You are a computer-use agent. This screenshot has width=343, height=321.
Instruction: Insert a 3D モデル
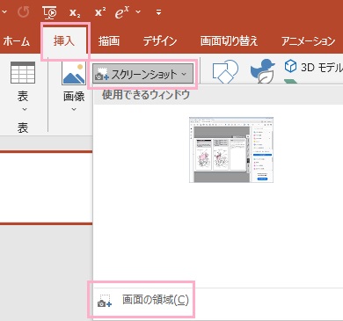tap(313, 68)
